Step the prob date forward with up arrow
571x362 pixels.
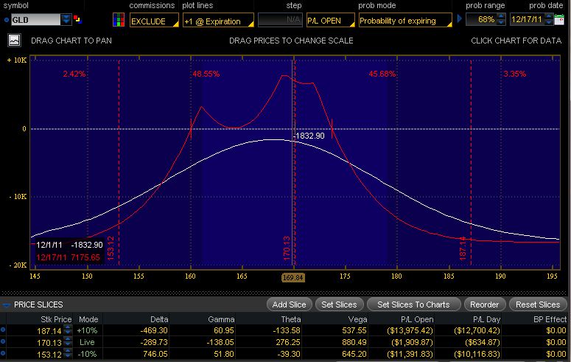click(x=549, y=16)
